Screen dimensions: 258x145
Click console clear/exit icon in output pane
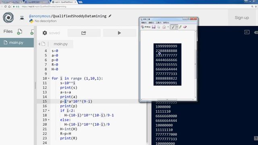[x=247, y=32]
